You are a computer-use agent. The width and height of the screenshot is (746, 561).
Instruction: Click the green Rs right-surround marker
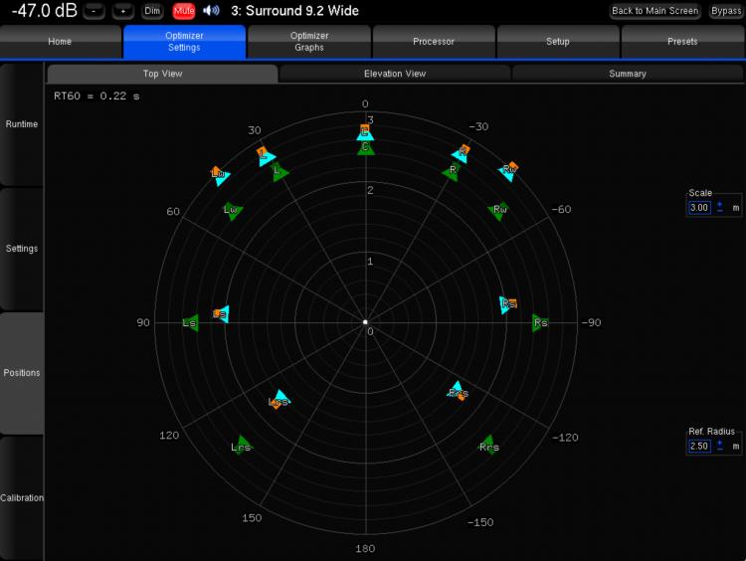pyautogui.click(x=539, y=323)
